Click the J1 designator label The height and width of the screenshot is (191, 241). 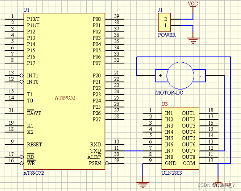point(160,10)
